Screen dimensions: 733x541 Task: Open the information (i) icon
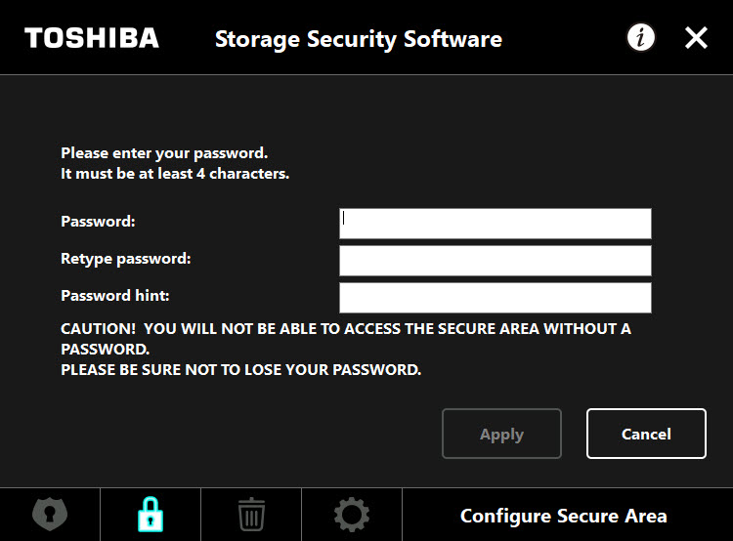(x=640, y=37)
